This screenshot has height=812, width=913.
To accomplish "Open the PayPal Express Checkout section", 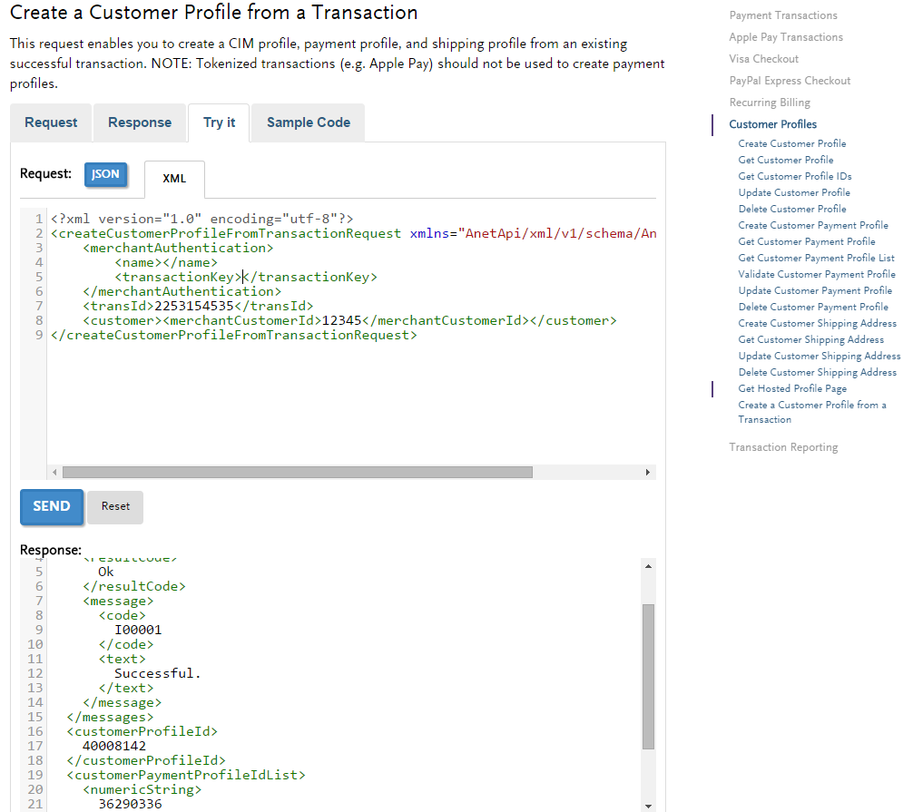I will [x=789, y=80].
